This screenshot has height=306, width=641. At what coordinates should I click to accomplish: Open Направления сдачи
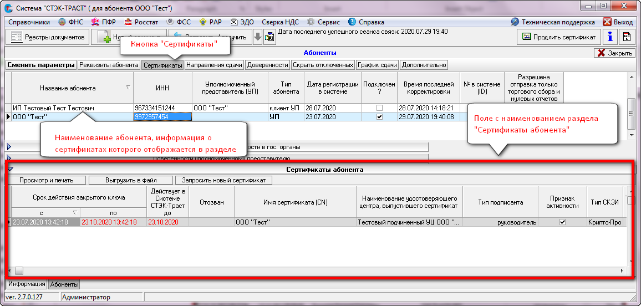[x=215, y=65]
